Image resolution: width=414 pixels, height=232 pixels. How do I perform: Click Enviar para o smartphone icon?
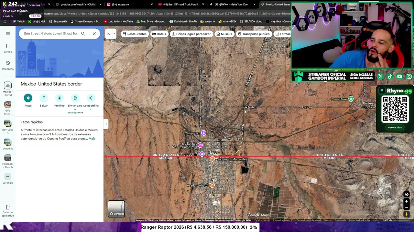[75, 98]
